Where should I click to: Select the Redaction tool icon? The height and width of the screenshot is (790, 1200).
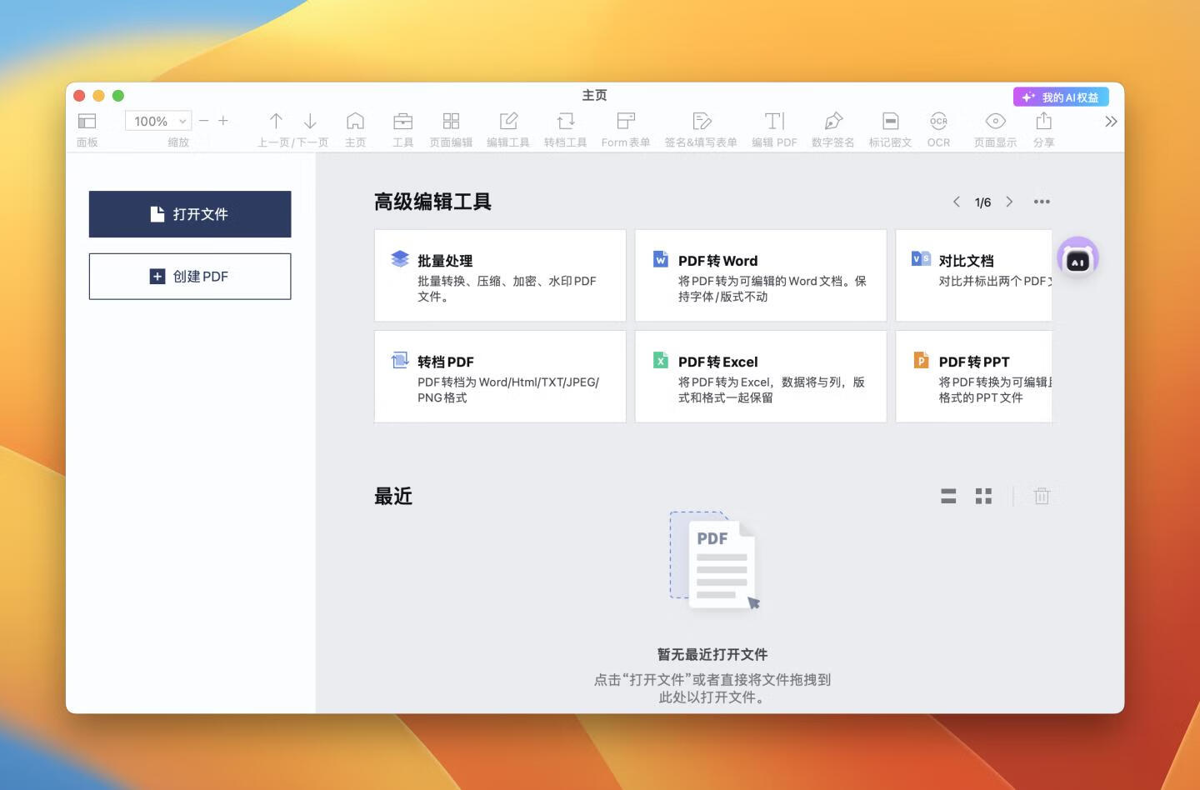click(890, 121)
